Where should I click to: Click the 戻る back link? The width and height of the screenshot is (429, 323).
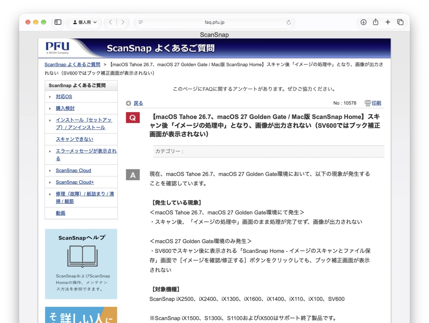pyautogui.click(x=138, y=103)
